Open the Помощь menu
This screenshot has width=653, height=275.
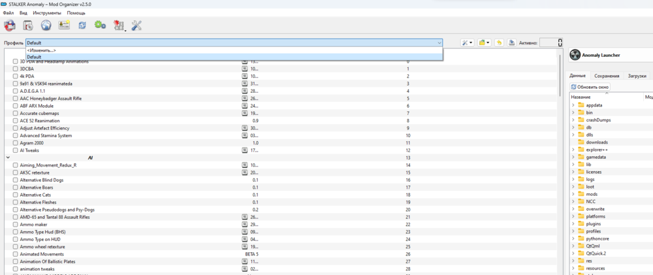coord(76,13)
